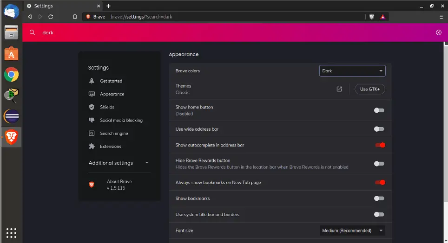Open Ubuntu Software from the dock

pos(12,53)
